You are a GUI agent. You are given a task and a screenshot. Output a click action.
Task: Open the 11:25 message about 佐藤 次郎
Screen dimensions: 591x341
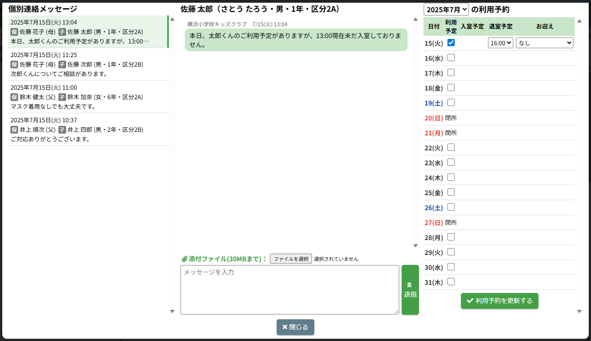(x=88, y=64)
